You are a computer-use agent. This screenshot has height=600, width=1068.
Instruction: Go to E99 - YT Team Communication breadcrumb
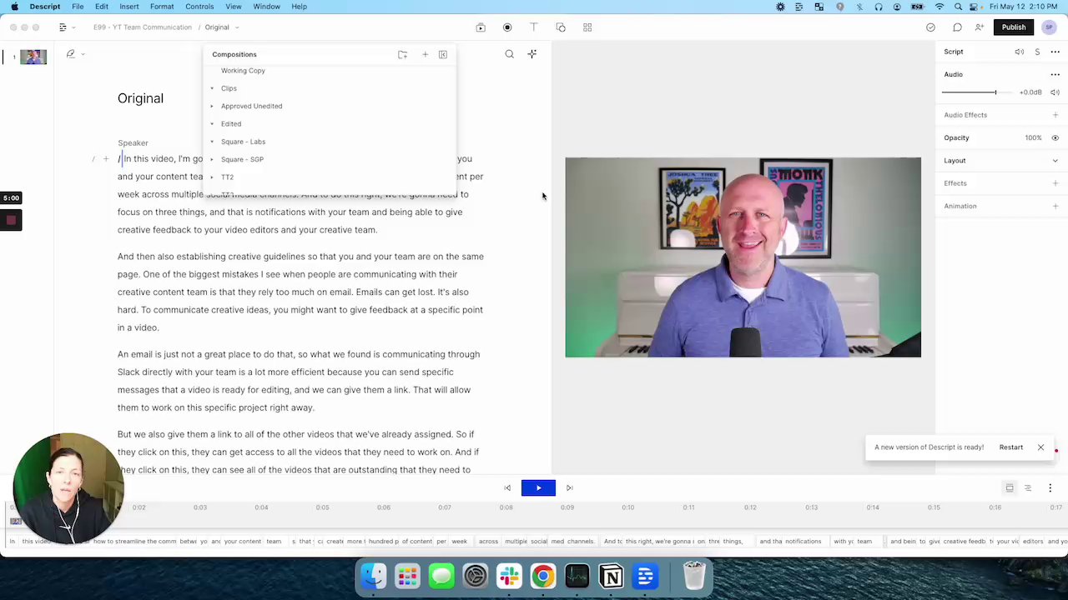(143, 27)
